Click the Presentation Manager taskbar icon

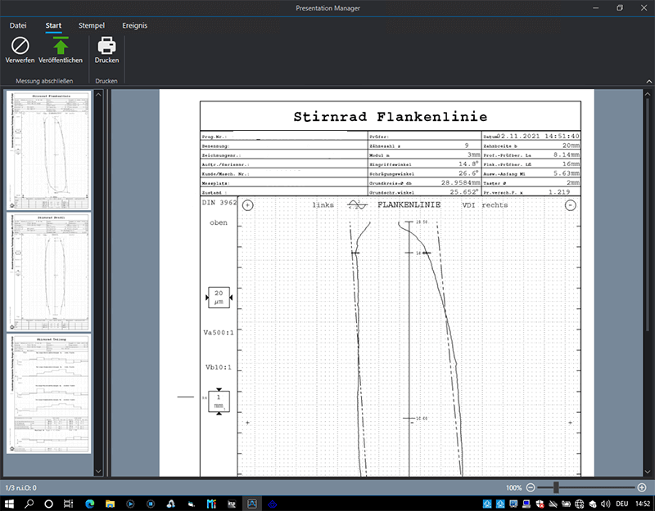pos(252,504)
